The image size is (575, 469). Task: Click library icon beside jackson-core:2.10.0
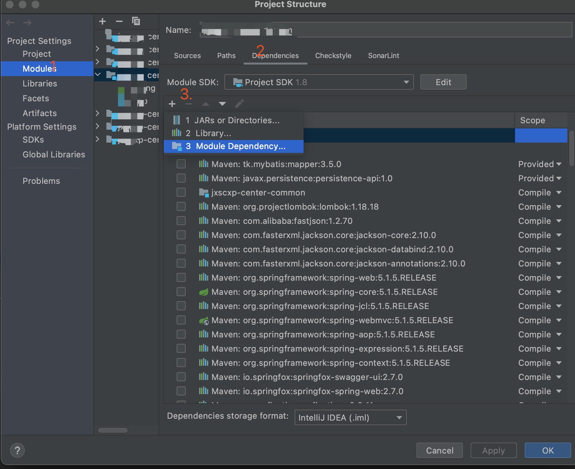point(204,235)
